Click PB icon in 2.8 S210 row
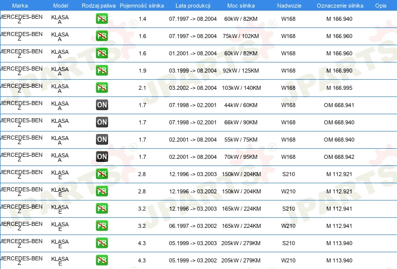The image size is (397, 269). pyautogui.click(x=102, y=174)
